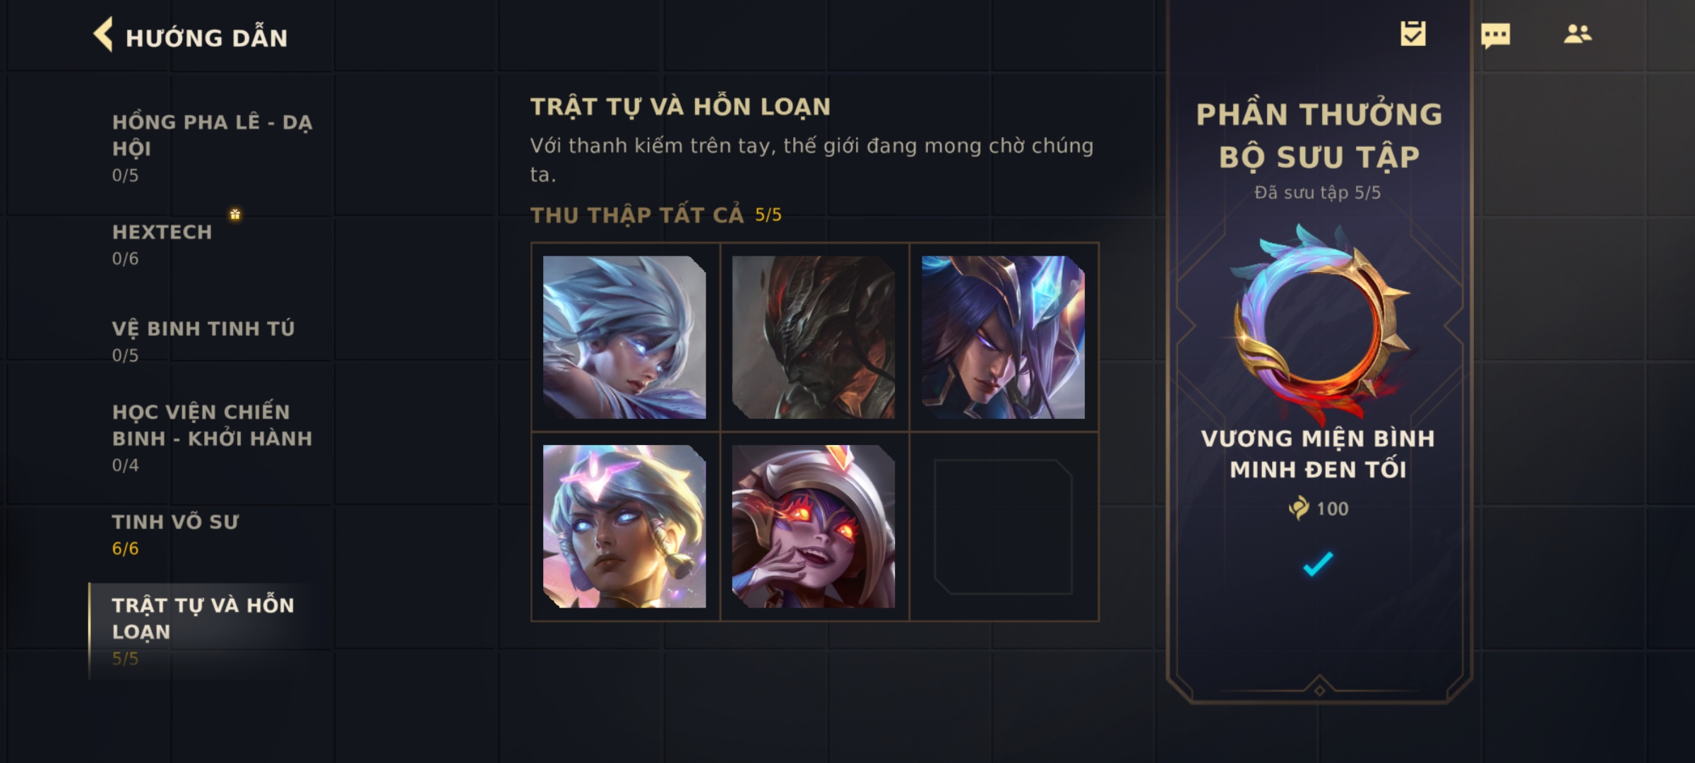View the dark armored champion skin thumbnail
This screenshot has height=763, width=1695.
[x=814, y=337]
